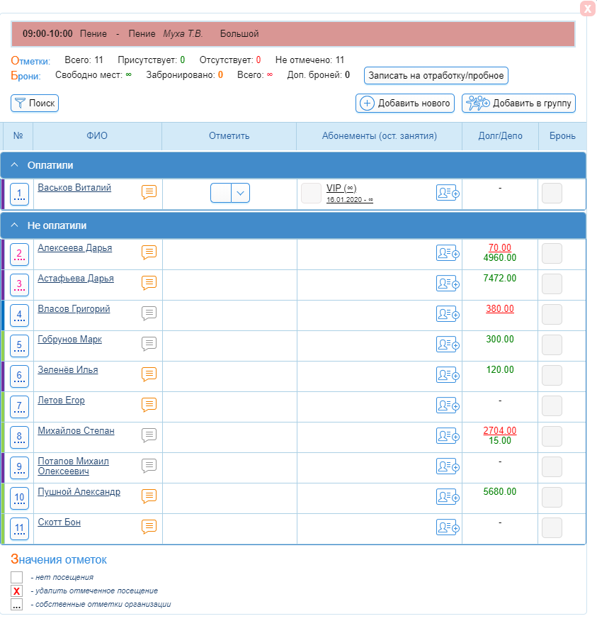This screenshot has width=597, height=621.
Task: Open Васьков Виталий profile link
Action: [x=74, y=188]
